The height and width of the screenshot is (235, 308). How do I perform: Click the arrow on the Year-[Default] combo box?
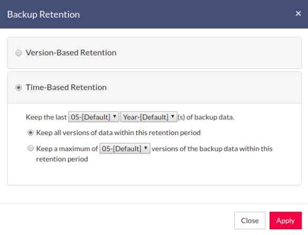pos(173,117)
